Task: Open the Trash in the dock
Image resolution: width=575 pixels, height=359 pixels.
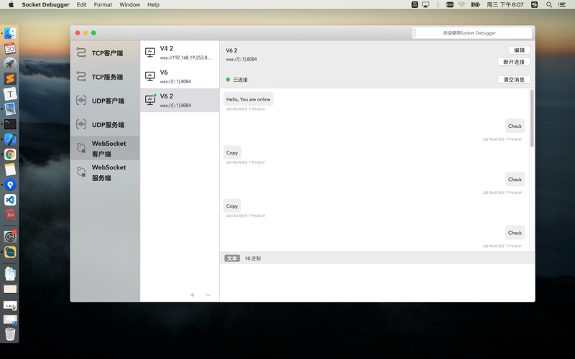Action: [x=10, y=334]
